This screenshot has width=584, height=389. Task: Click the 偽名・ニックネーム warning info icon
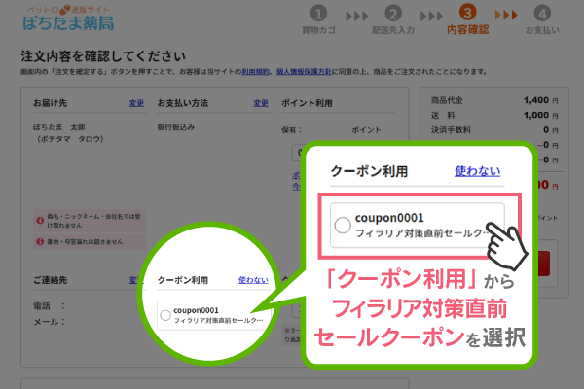[x=40, y=221]
